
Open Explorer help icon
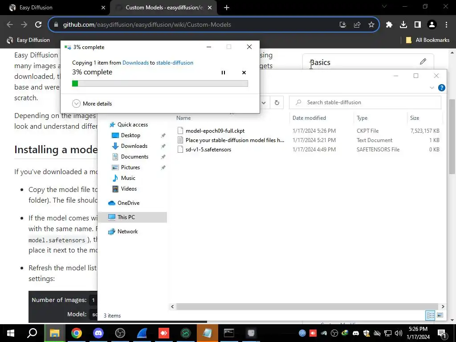point(441,88)
